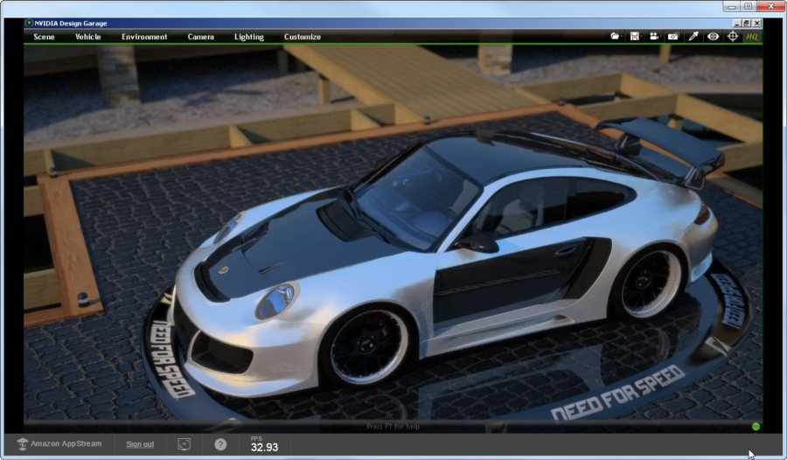Select the eyedropper paint picker tool

pyautogui.click(x=693, y=37)
